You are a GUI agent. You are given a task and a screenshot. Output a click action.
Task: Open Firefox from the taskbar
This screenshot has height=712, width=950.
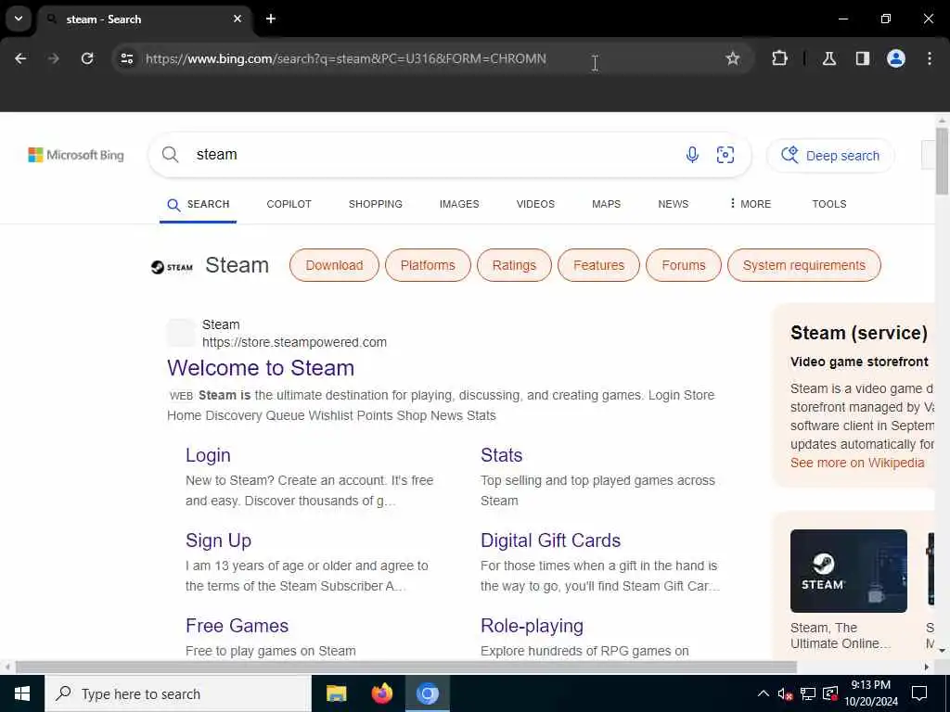[381, 693]
